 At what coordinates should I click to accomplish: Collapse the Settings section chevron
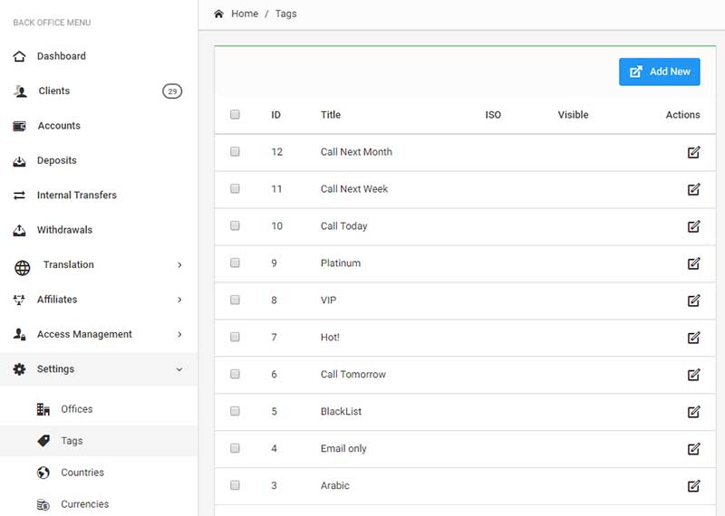179,369
